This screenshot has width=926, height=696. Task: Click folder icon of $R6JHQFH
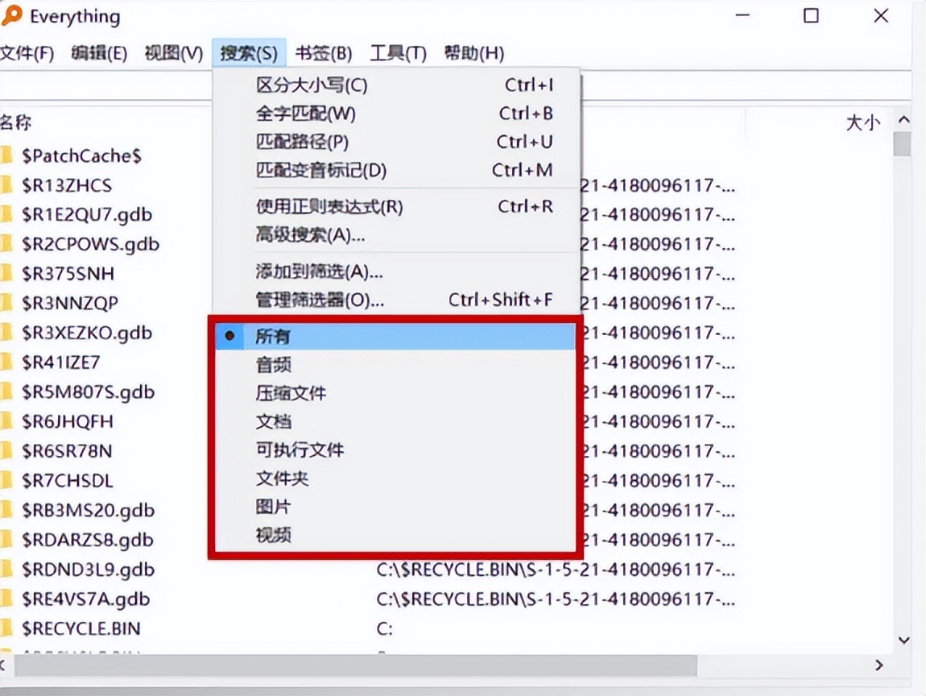[6, 421]
